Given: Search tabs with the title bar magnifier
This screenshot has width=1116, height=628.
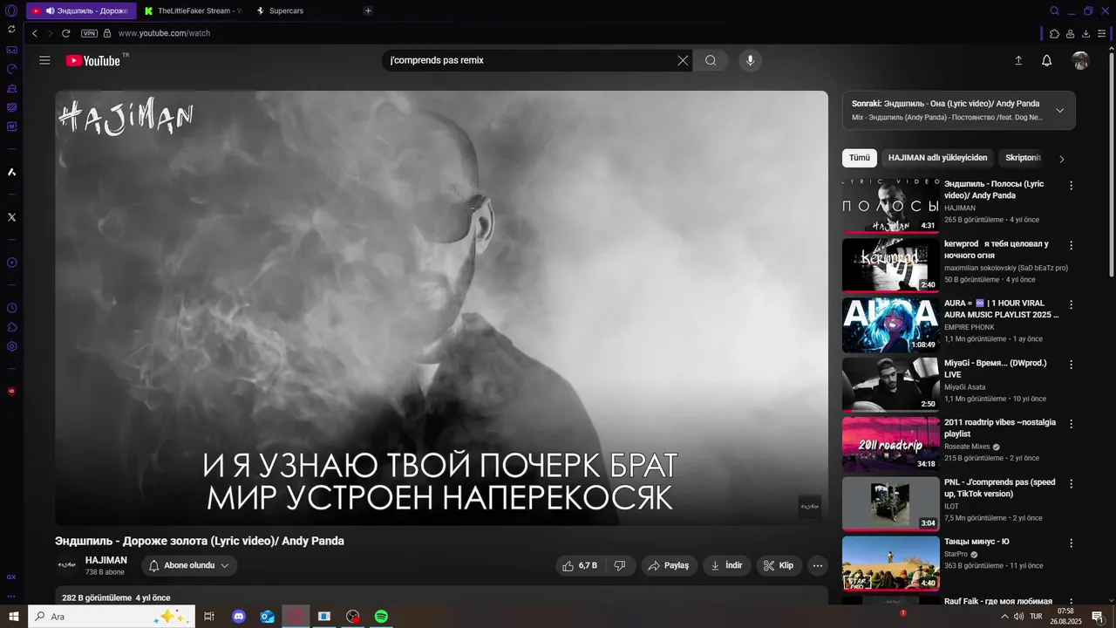Looking at the screenshot, I should point(1054,10).
